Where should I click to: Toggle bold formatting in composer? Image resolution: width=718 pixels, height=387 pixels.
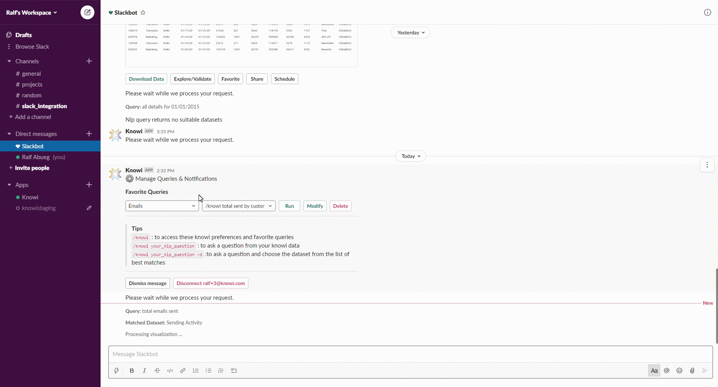click(132, 370)
